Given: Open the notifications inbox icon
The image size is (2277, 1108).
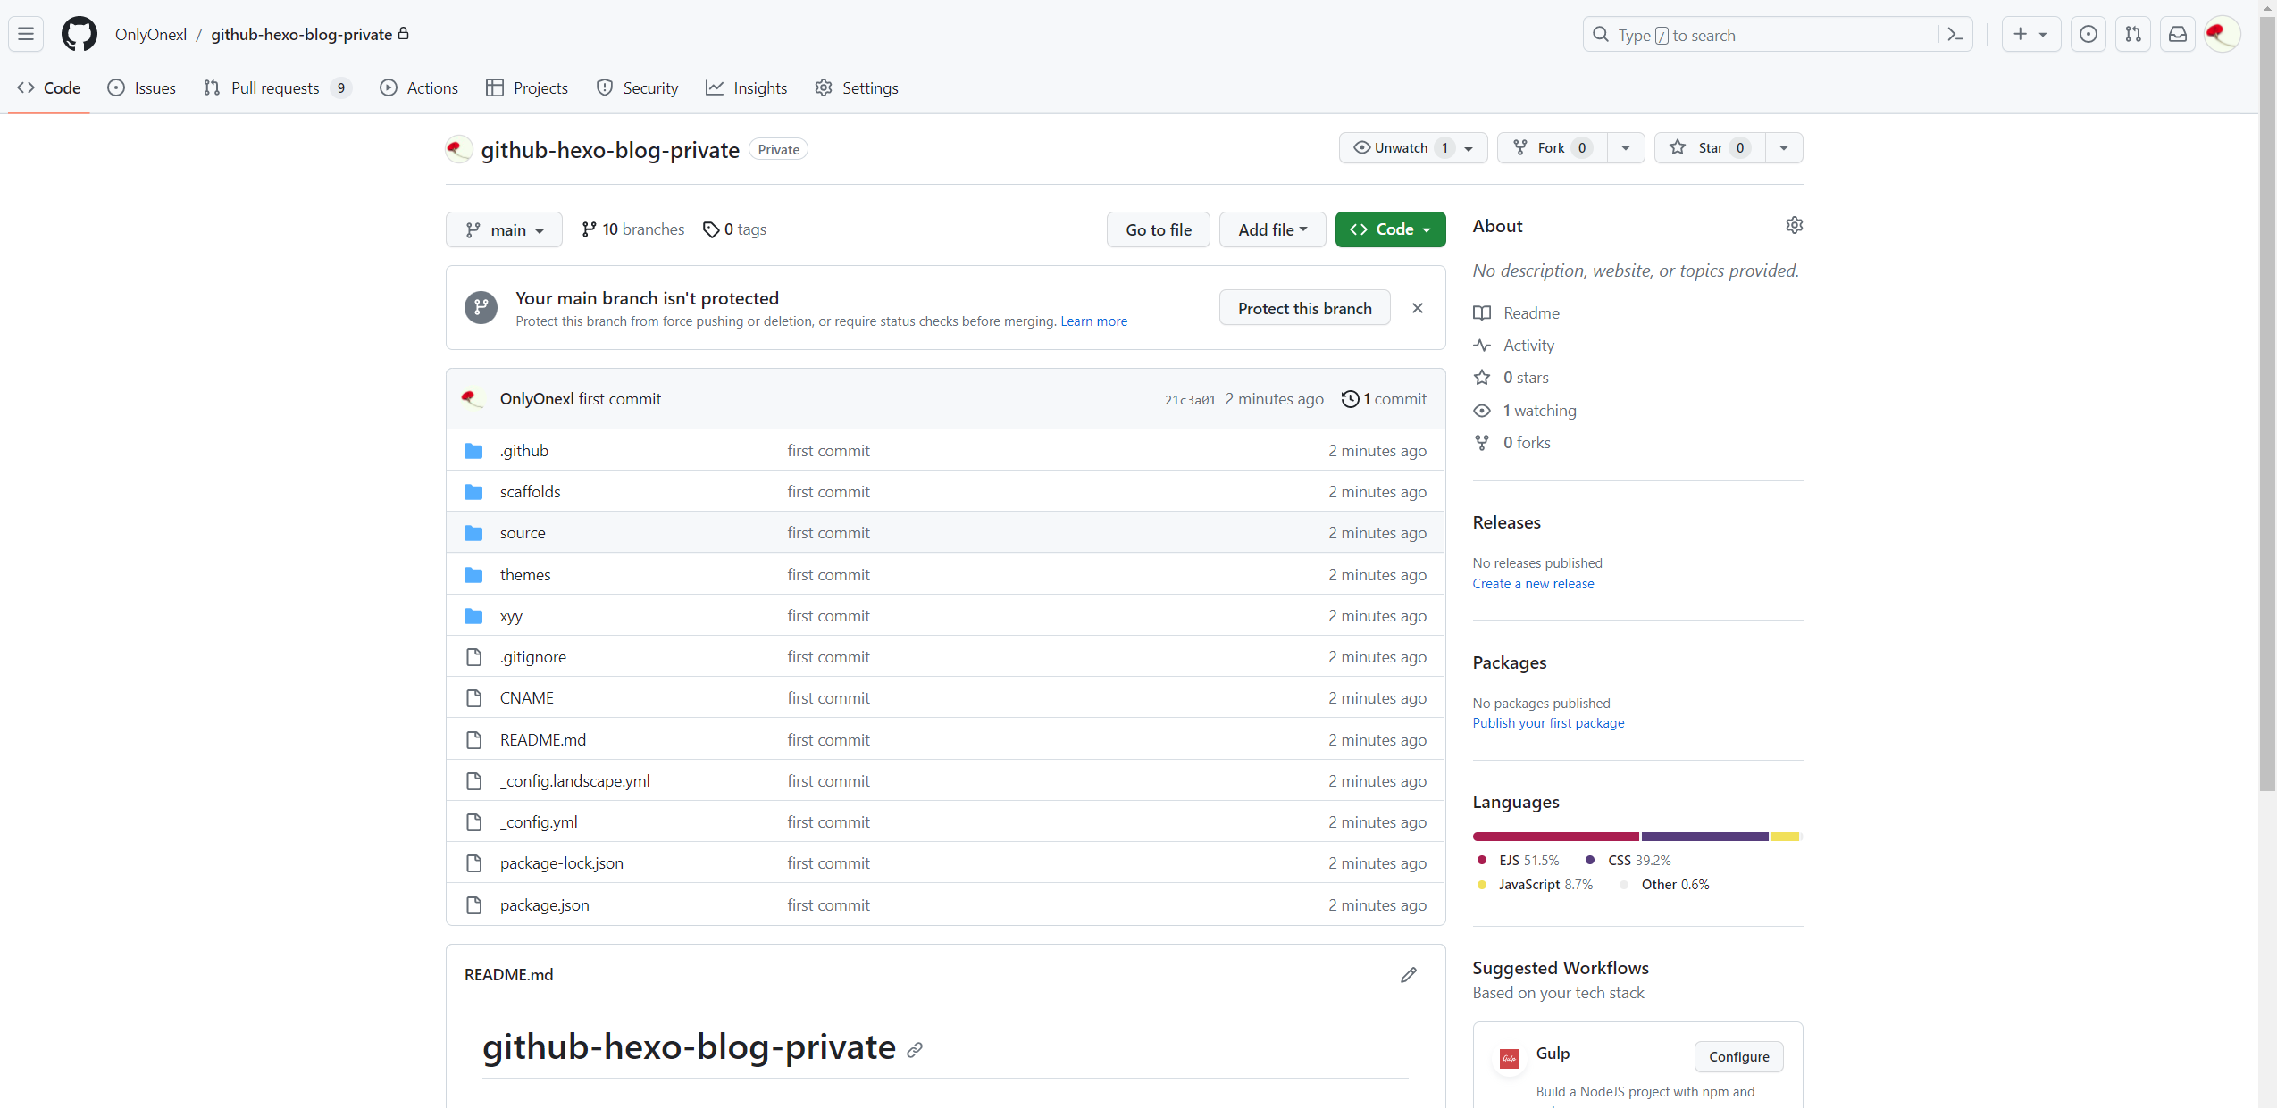Looking at the screenshot, I should point(2177,34).
